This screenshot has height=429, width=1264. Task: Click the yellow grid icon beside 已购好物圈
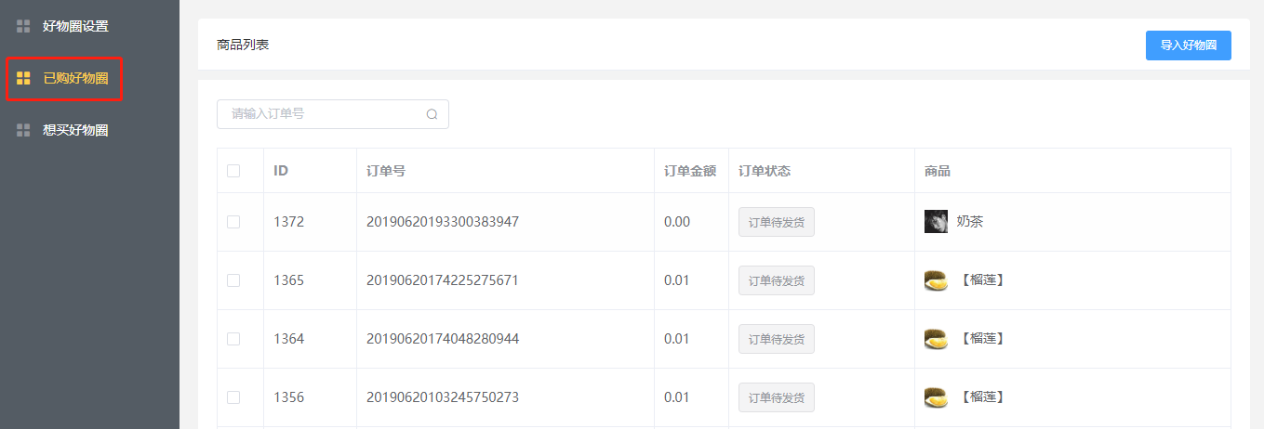click(23, 78)
